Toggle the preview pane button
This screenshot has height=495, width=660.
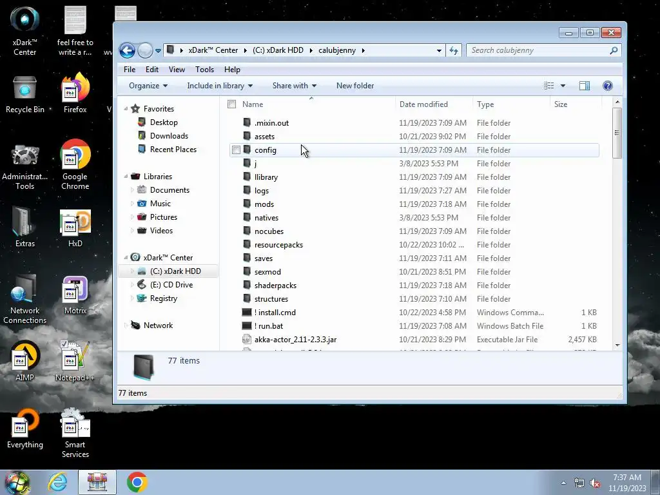(x=585, y=86)
